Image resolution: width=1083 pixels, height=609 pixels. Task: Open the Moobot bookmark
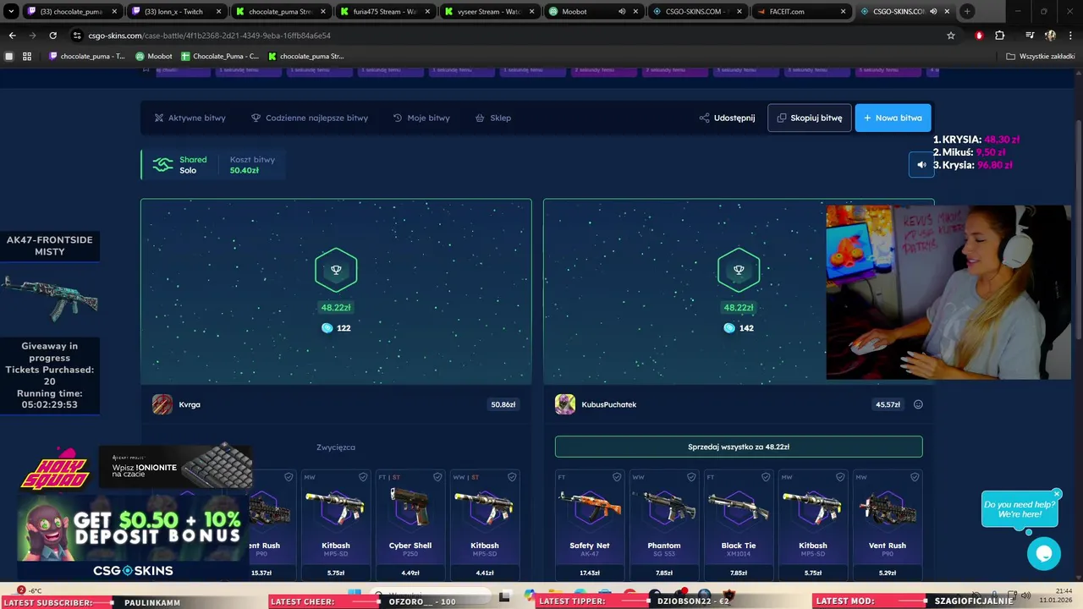tap(154, 56)
